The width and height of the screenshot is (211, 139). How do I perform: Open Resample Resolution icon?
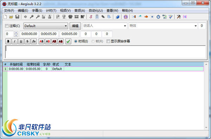point(152,17)
